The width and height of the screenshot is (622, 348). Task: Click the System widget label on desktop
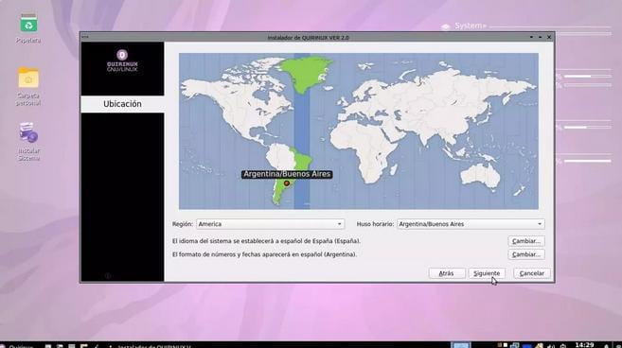tap(470, 26)
